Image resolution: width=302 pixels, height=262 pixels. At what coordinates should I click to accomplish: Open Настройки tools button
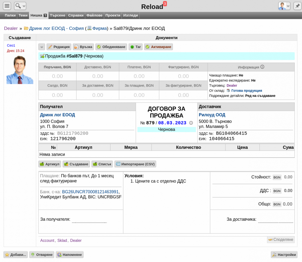pyautogui.click(x=284, y=255)
